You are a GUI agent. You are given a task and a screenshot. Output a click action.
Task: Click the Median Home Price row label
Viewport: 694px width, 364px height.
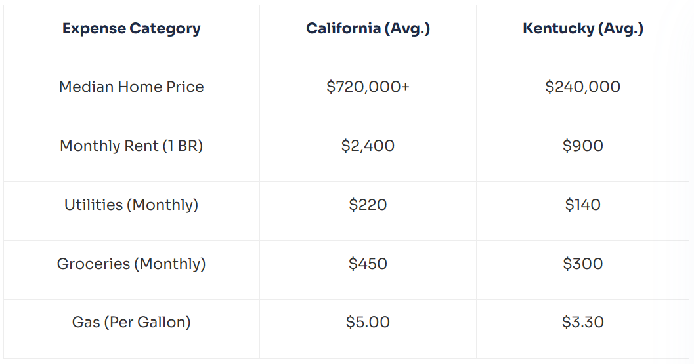point(131,87)
